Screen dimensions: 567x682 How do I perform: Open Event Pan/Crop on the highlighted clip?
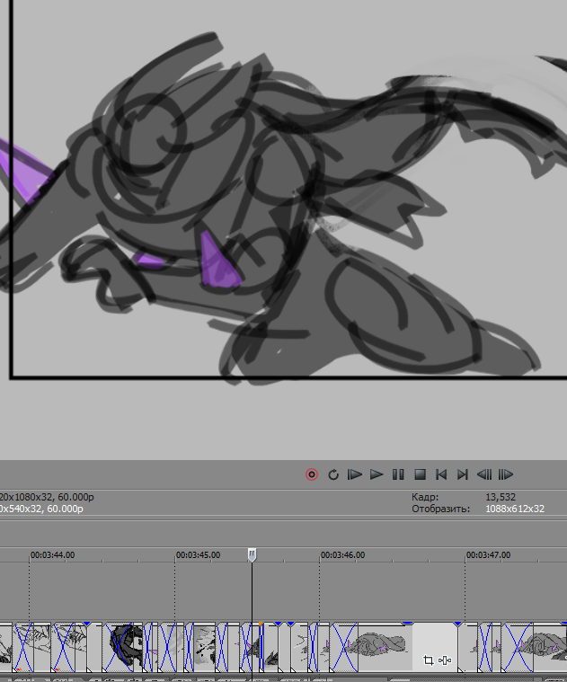point(429,660)
